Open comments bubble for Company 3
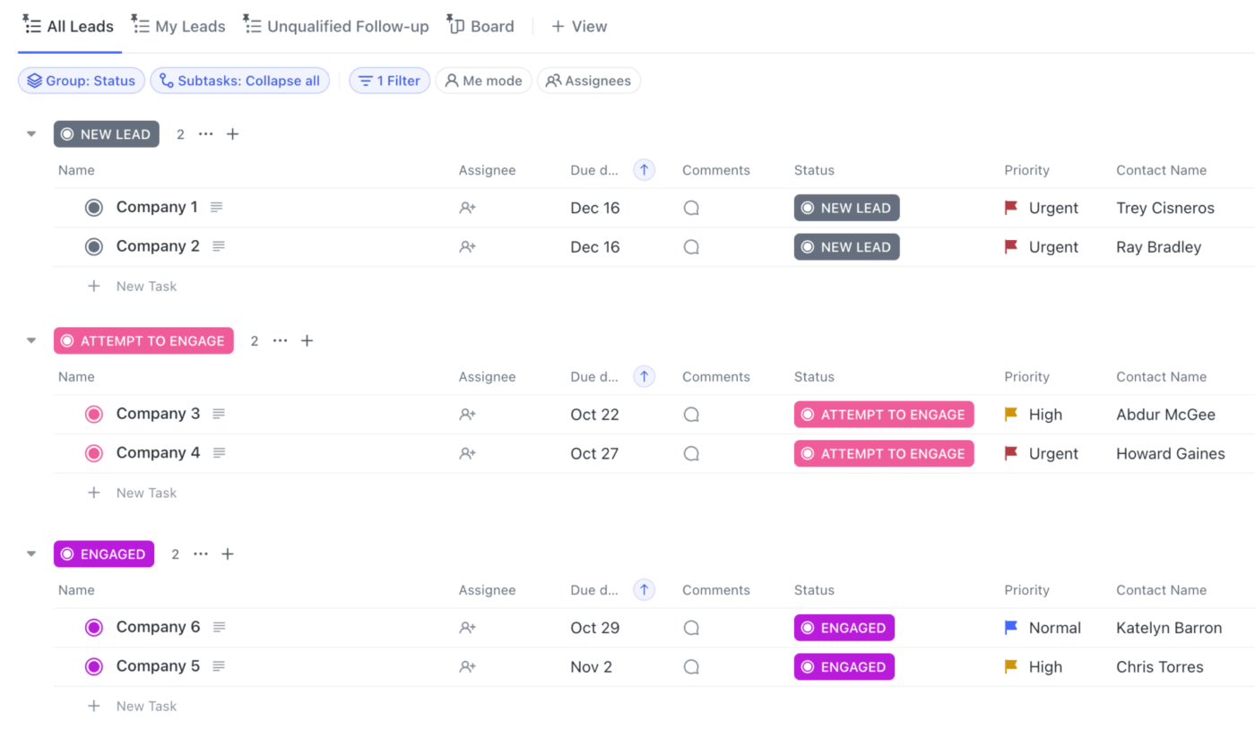The image size is (1255, 746). pos(691,414)
